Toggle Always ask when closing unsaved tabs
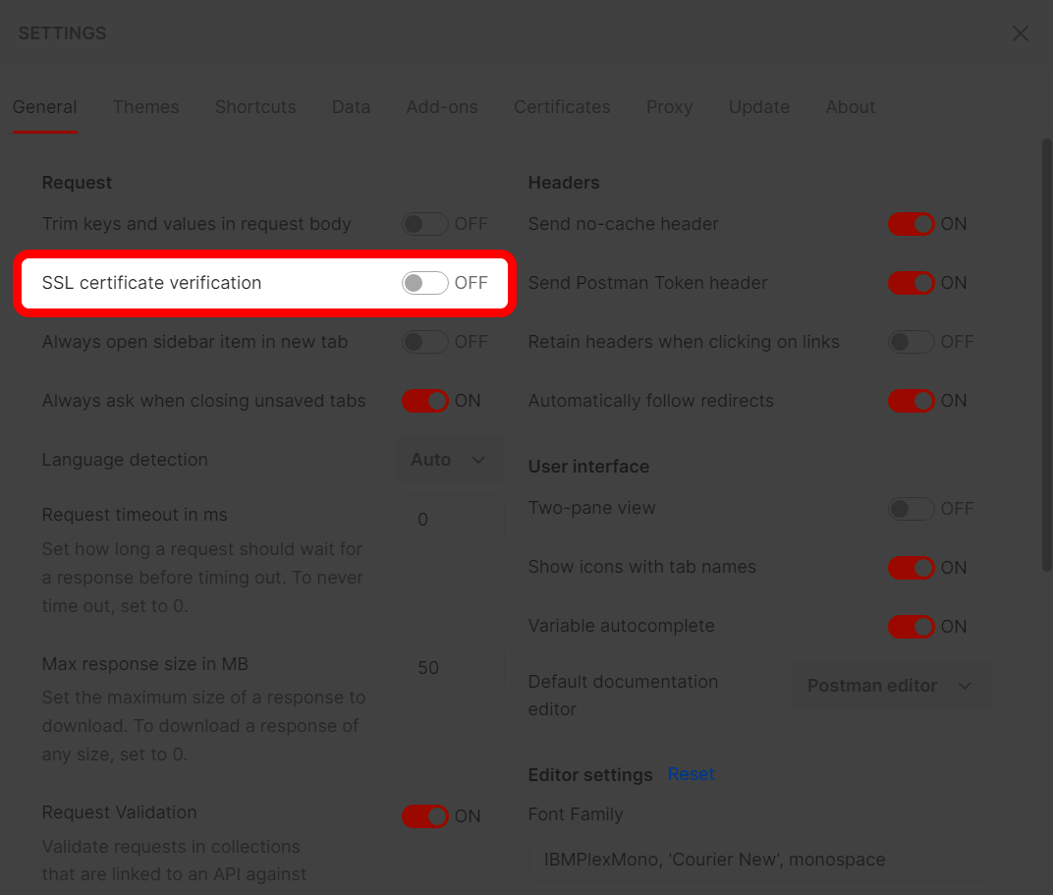Viewport: 1053px width, 895px height. click(x=424, y=401)
